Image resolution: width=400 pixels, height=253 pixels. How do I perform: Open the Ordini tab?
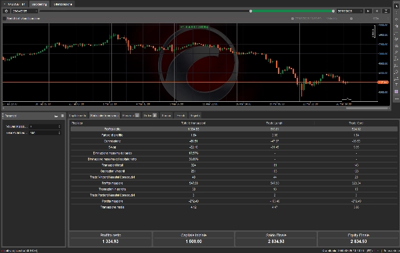(x=150, y=115)
